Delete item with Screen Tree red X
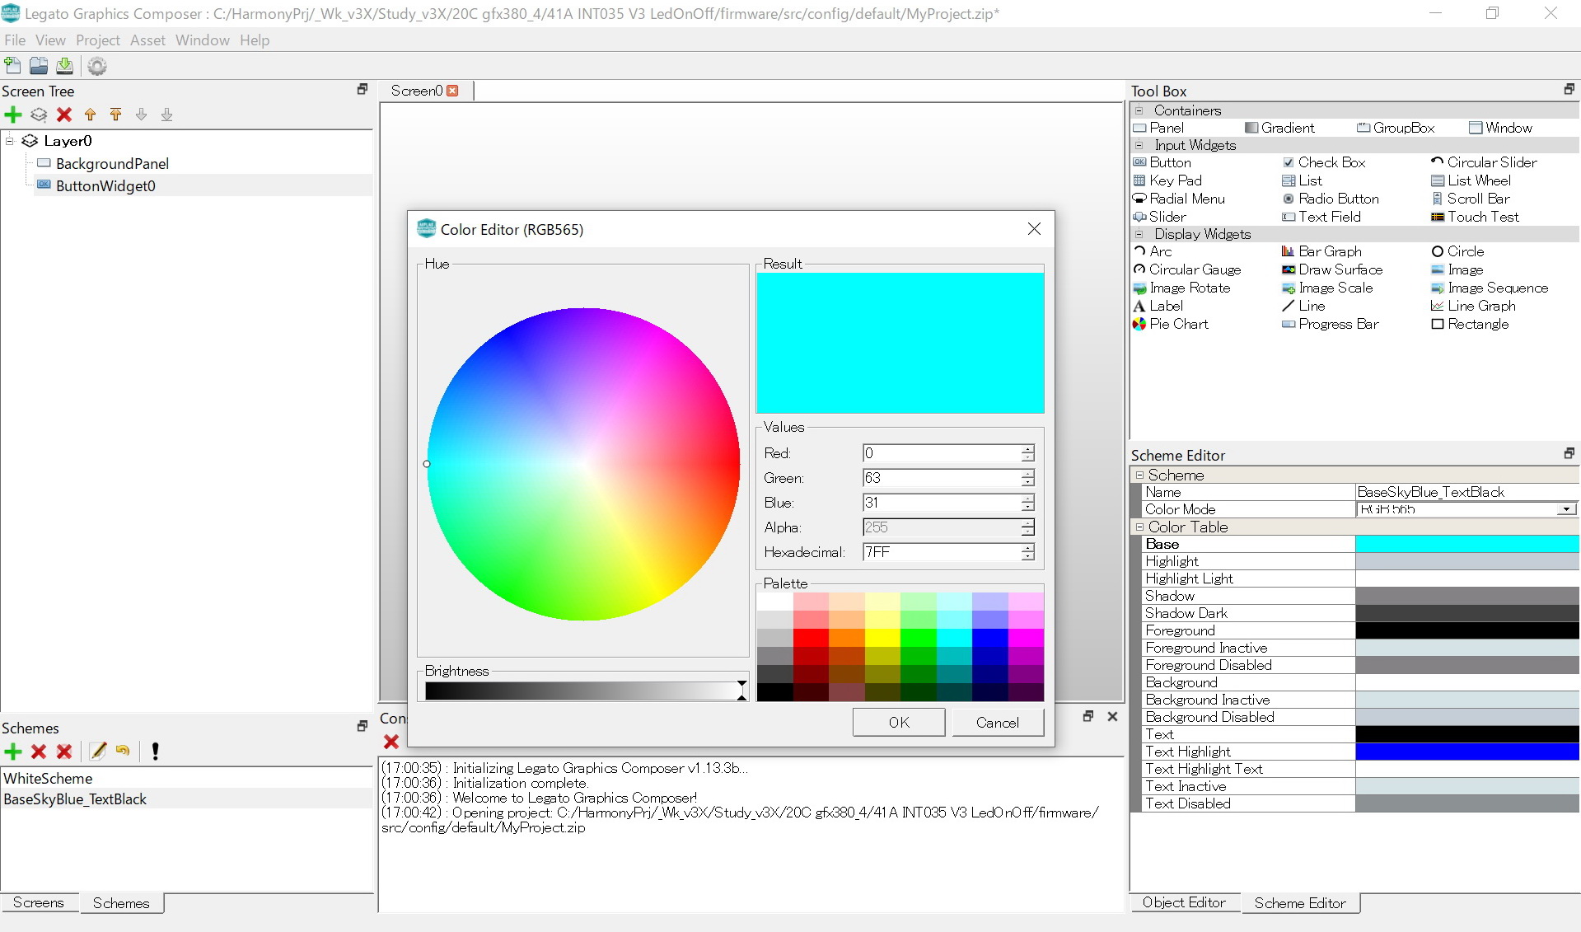The width and height of the screenshot is (1581, 932). 64,115
